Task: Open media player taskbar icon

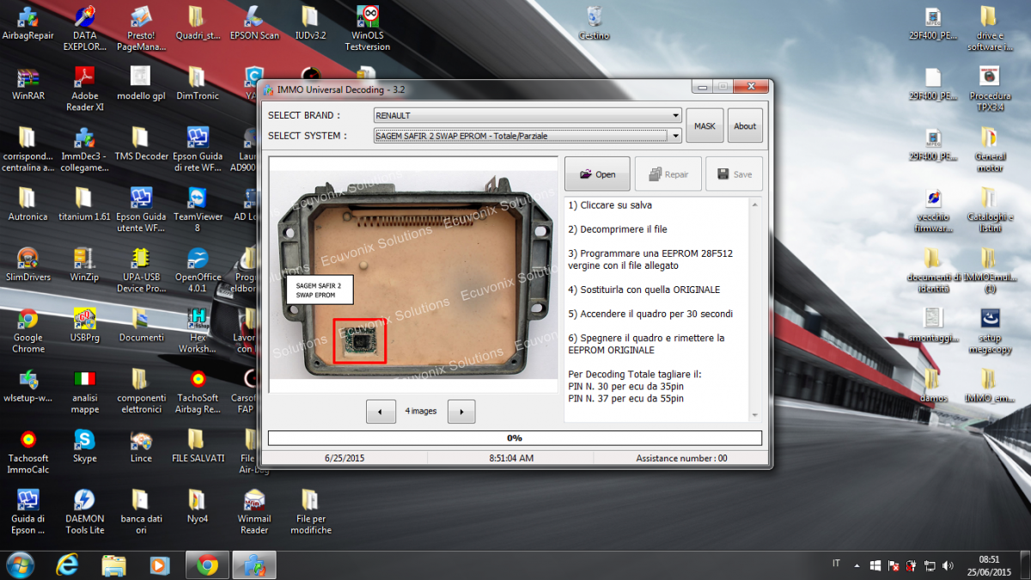Action: point(160,565)
